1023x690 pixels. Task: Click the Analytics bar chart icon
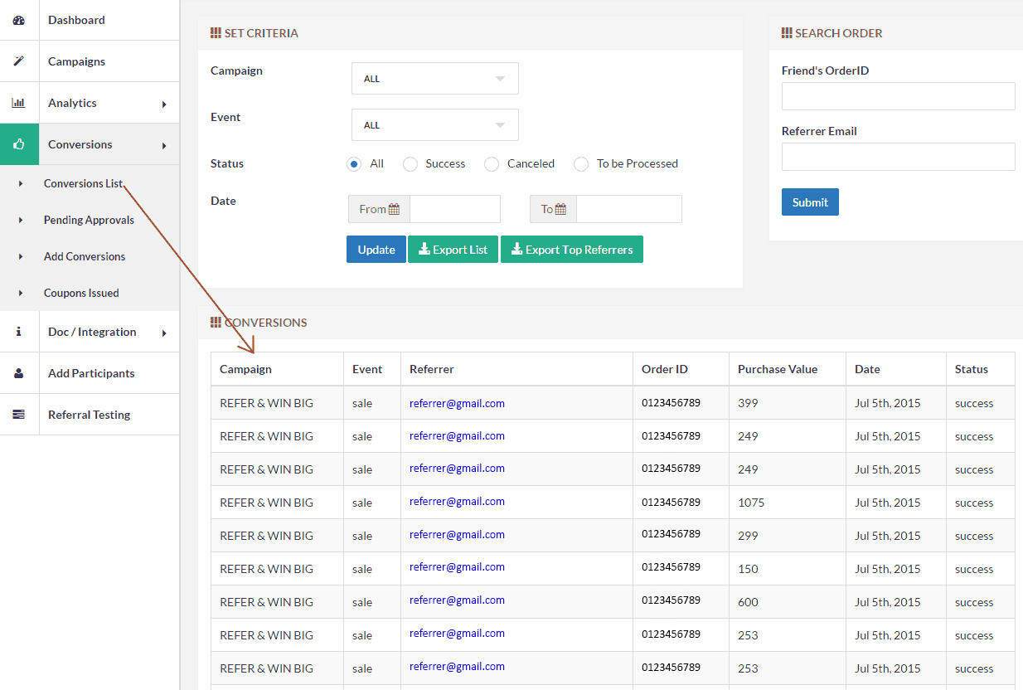tap(18, 103)
